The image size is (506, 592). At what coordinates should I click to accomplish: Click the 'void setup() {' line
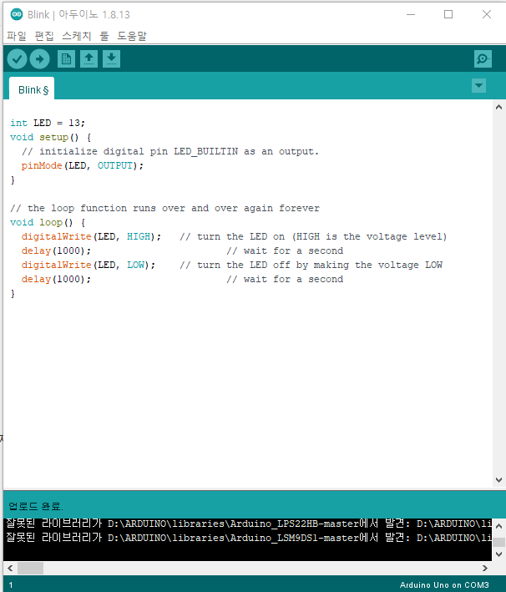click(51, 137)
